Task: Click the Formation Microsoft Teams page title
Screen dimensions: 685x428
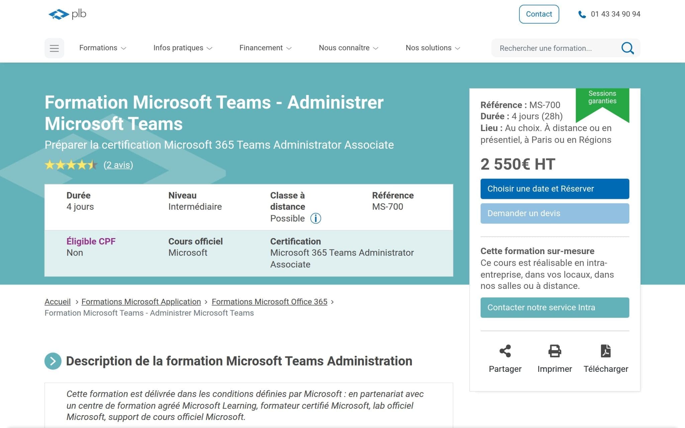Action: [214, 113]
